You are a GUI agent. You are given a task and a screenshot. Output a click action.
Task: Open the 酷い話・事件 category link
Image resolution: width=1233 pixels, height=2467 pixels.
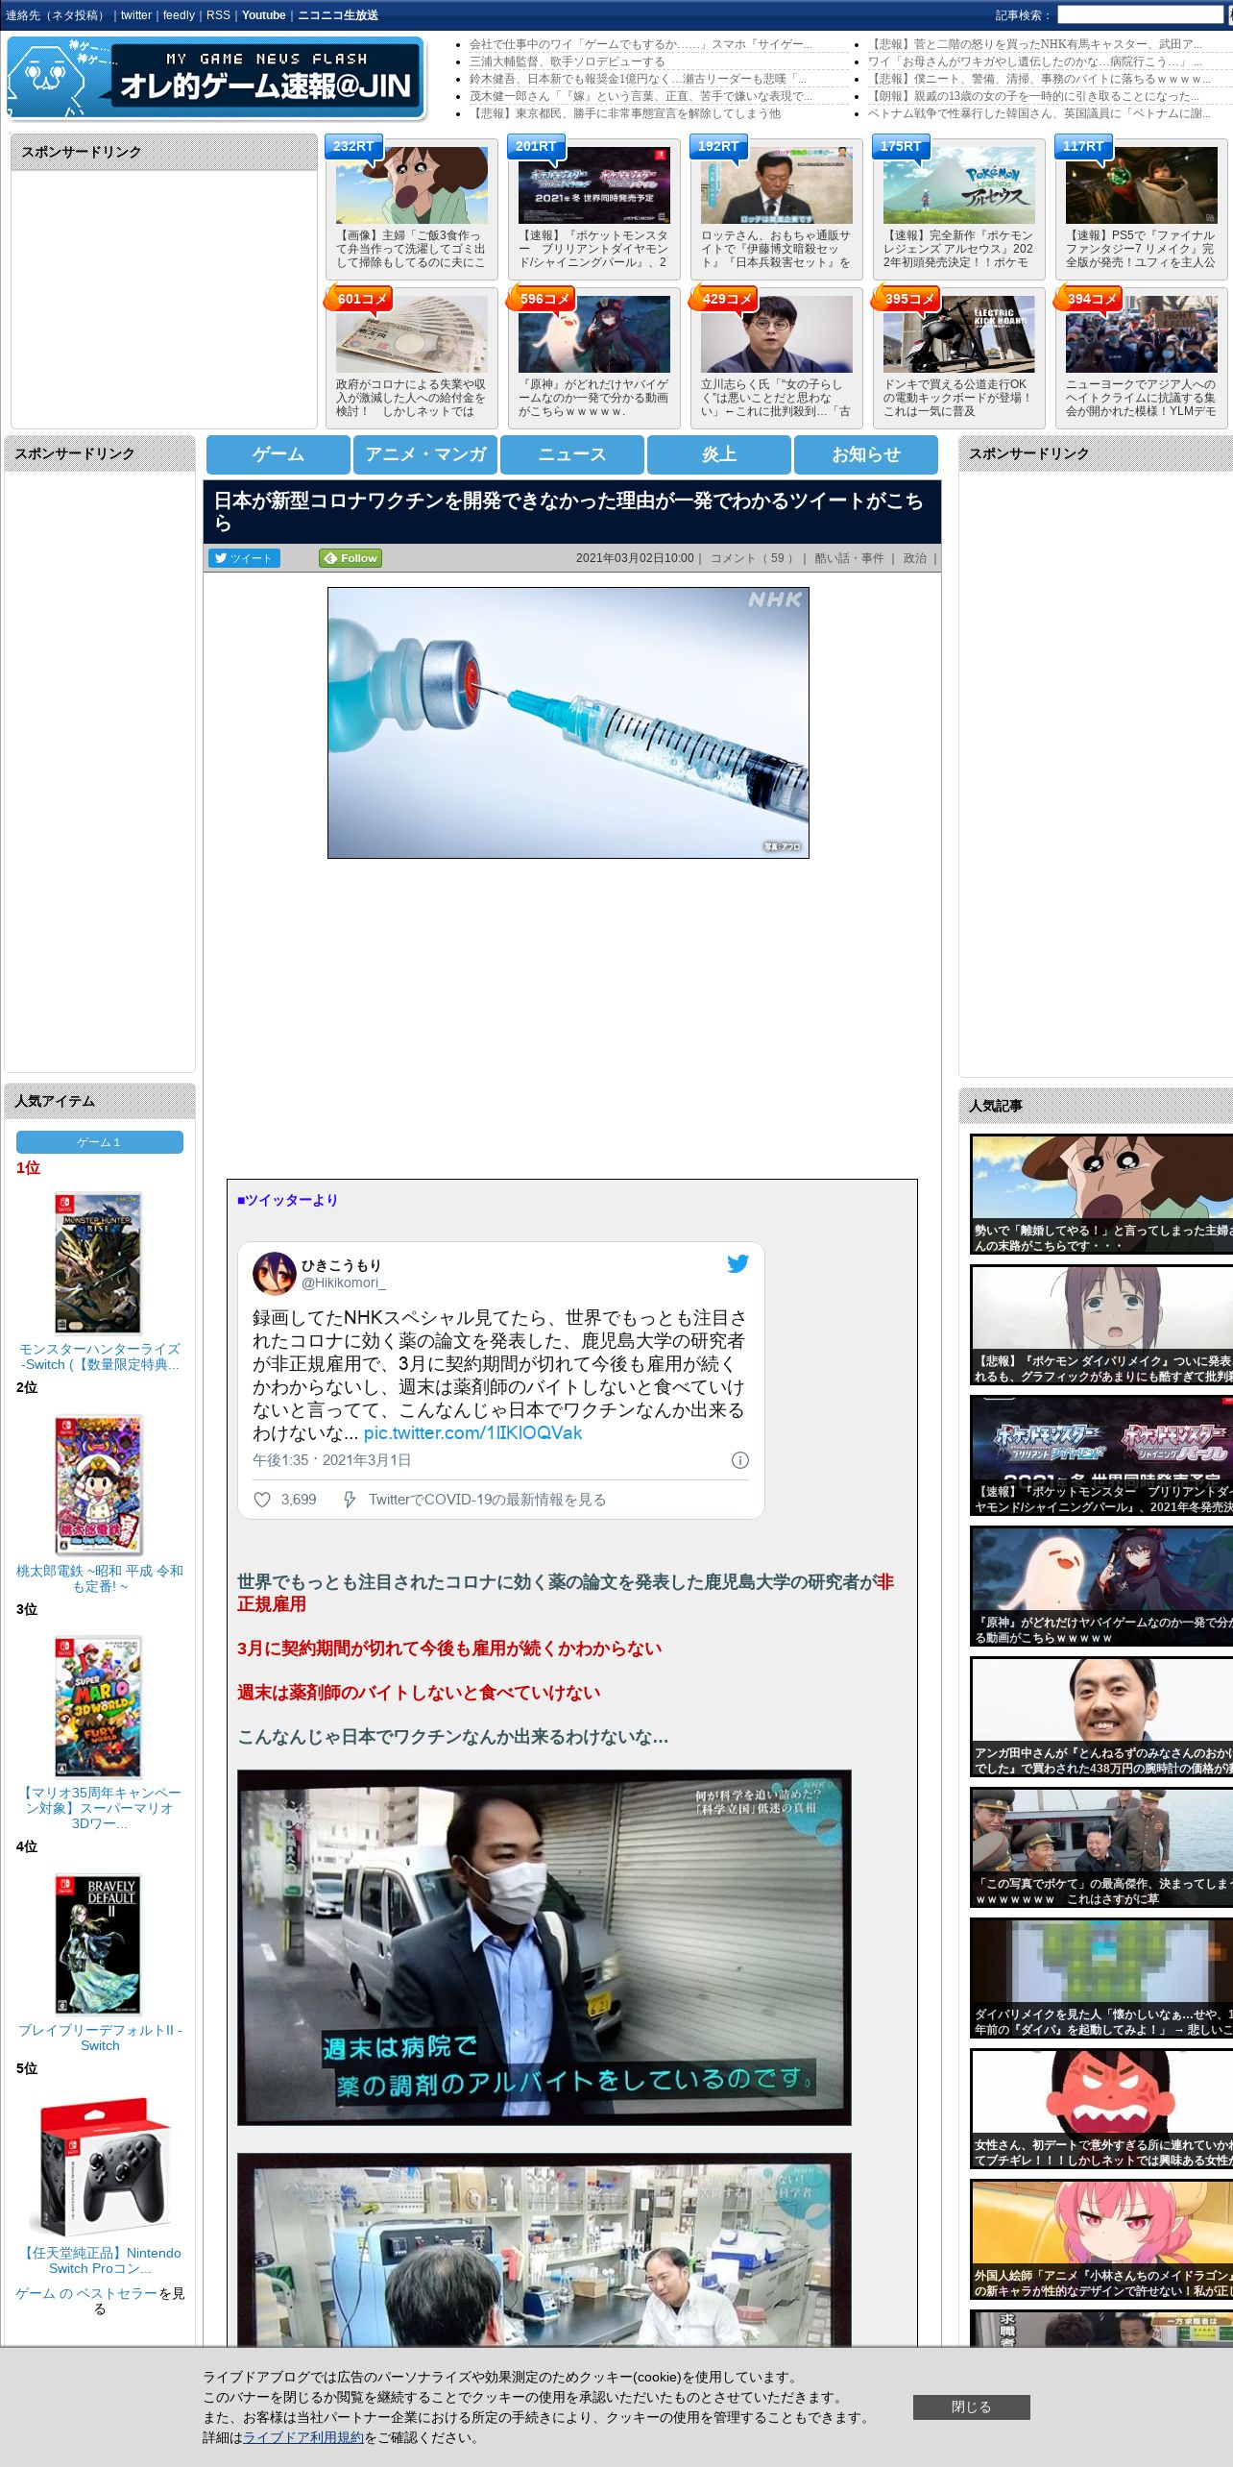click(x=849, y=558)
